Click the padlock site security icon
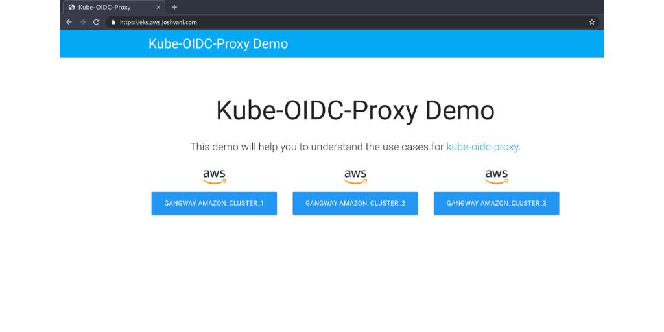Viewport: 664px width, 332px height. click(113, 23)
